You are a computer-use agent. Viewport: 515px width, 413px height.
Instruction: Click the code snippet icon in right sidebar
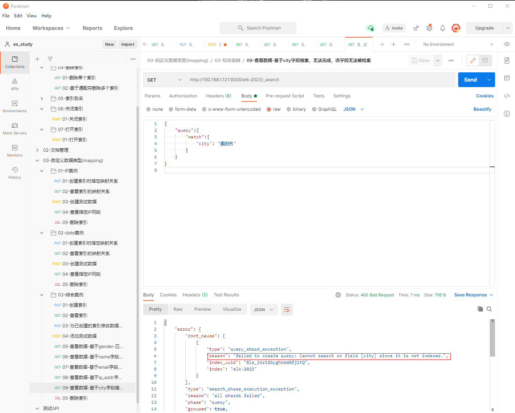pyautogui.click(x=507, y=96)
